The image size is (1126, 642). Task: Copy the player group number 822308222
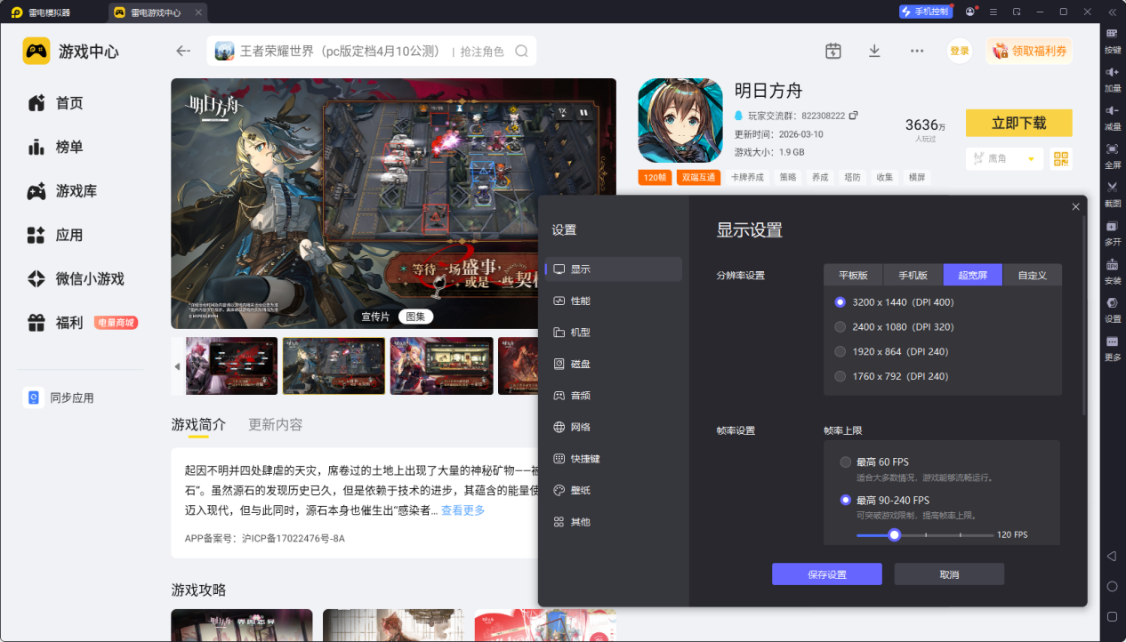point(854,116)
